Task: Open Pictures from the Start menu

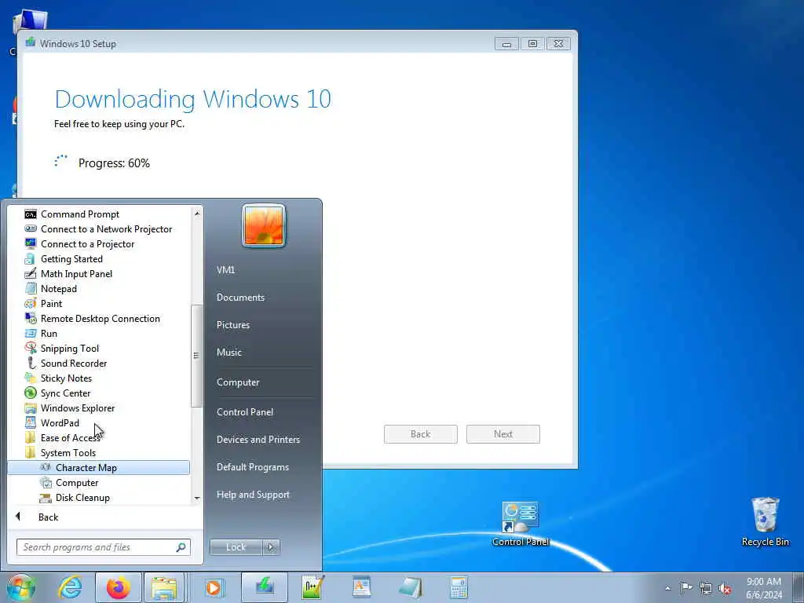Action: 233,325
